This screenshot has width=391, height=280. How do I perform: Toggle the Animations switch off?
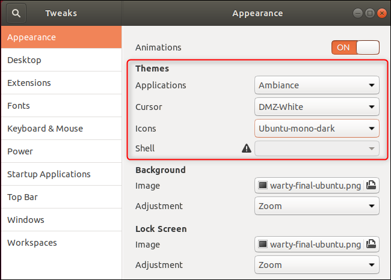(355, 47)
